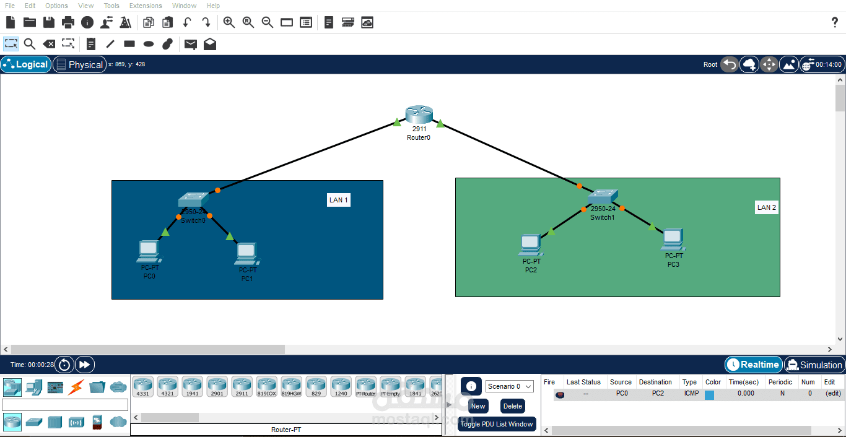Switch to Realtime mode
This screenshot has height=437, width=846.
(x=753, y=365)
